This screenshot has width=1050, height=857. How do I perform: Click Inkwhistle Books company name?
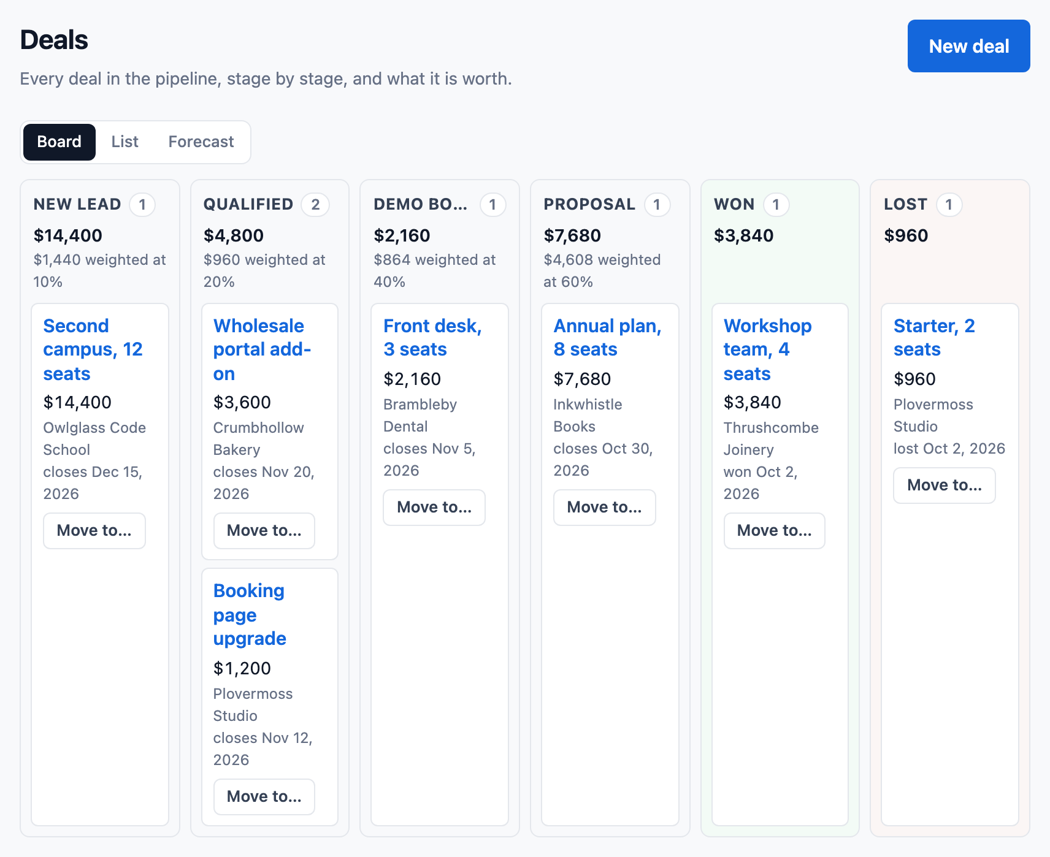588,416
